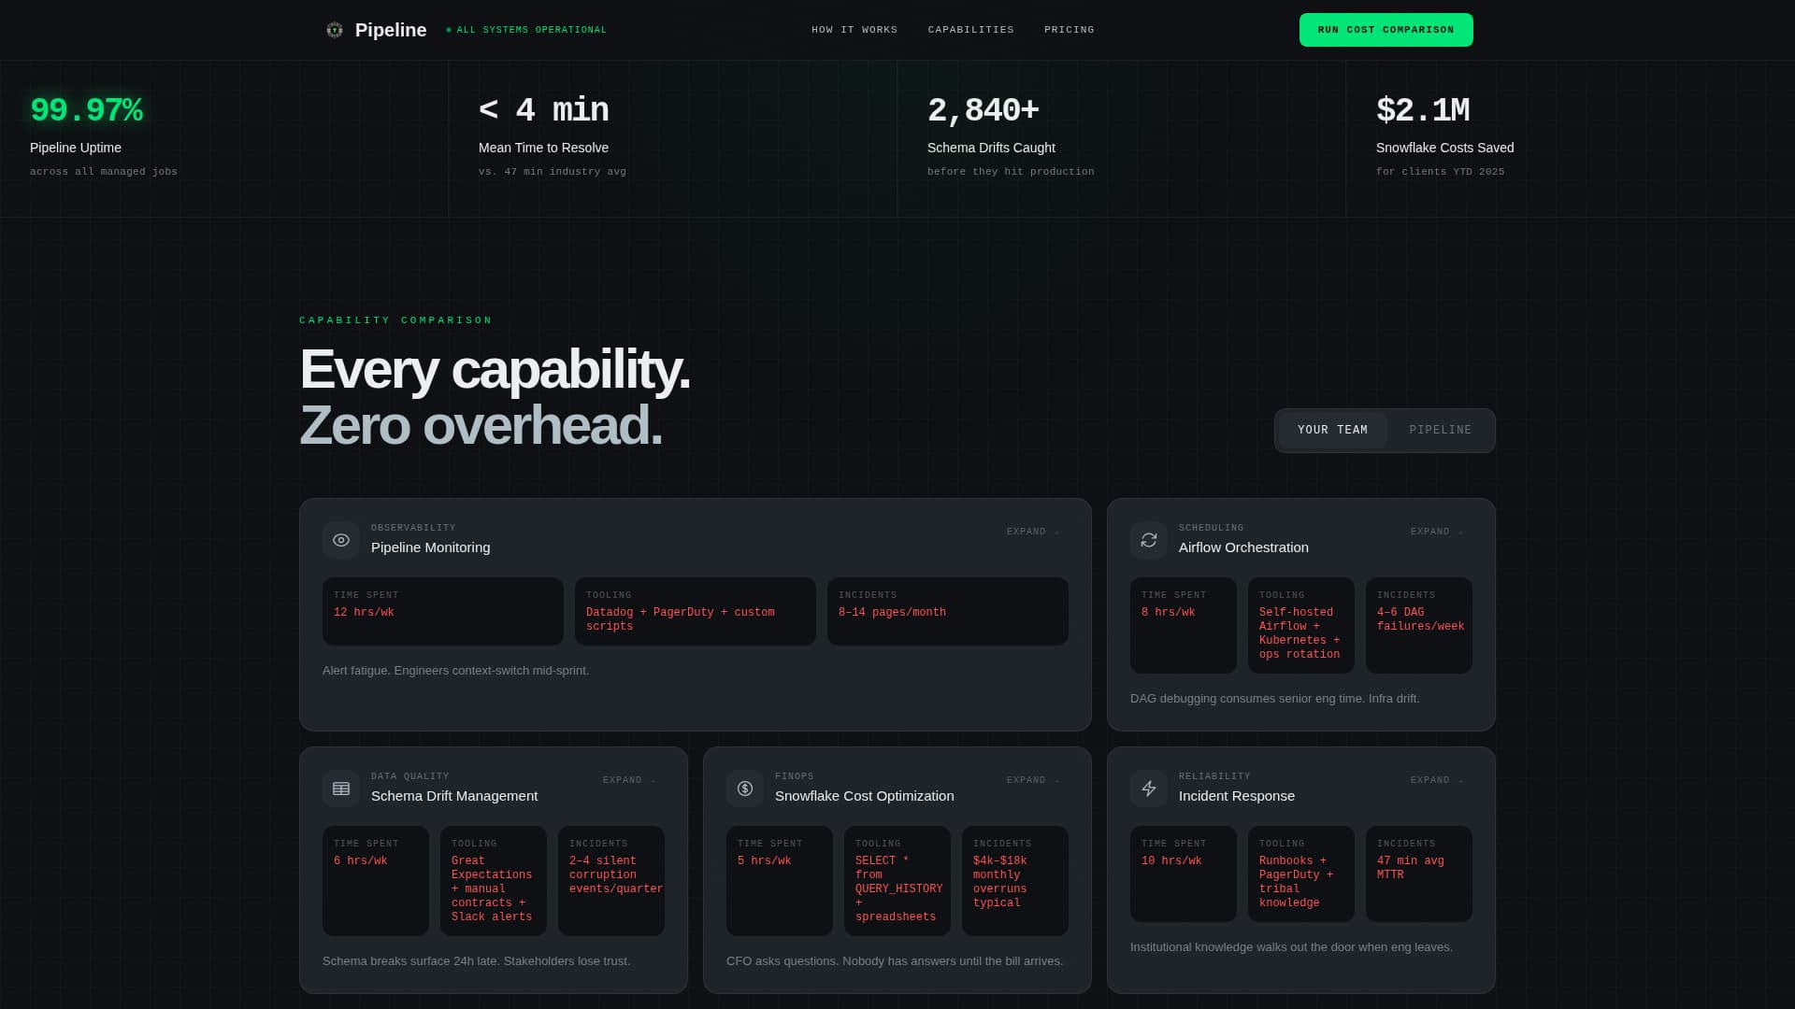Screen dimensions: 1795x1009
Task: Click 'Datadog + PagerDuty + custom scripts' tile
Action: tap(696, 611)
